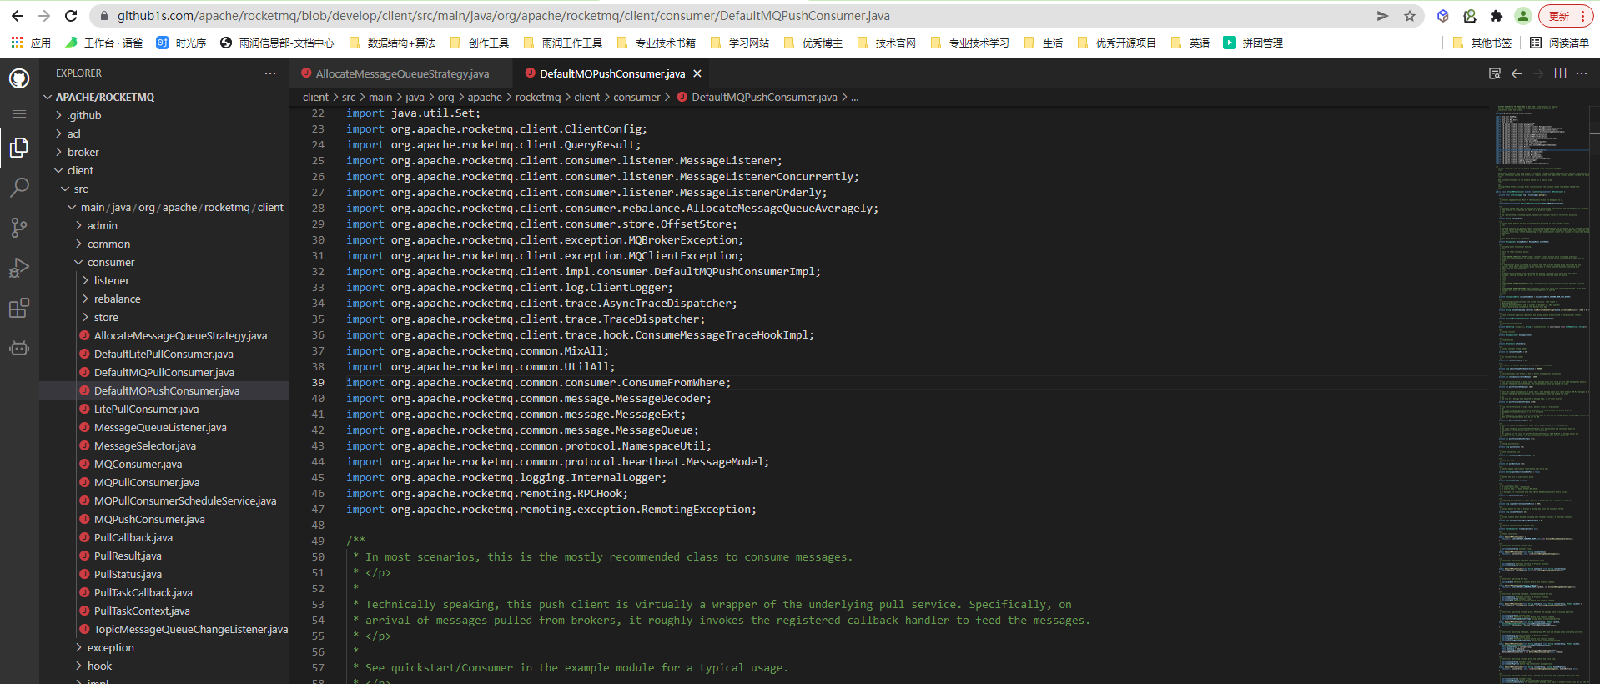Open the robot icon in activity bar
This screenshot has width=1600, height=684.
19,348
